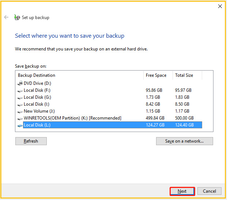Proceed with the Next button

coord(182,191)
